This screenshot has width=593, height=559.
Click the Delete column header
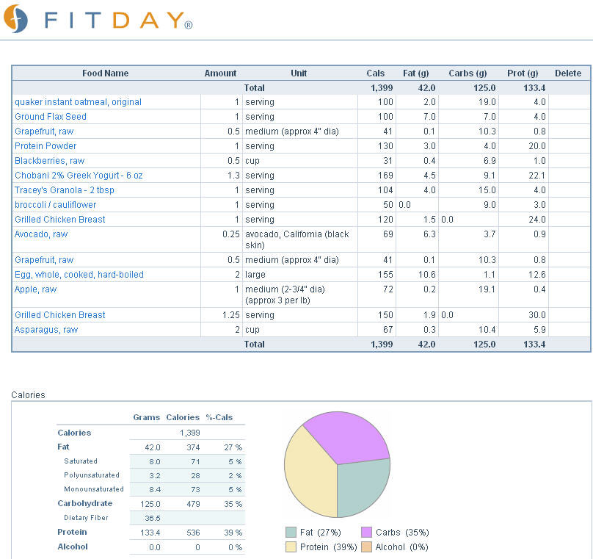(x=567, y=73)
